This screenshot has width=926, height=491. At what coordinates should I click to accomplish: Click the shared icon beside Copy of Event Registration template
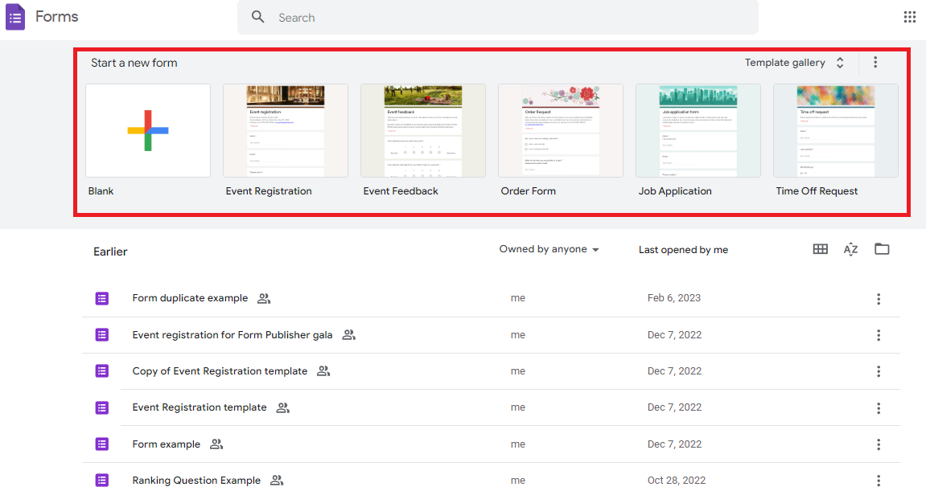point(323,371)
